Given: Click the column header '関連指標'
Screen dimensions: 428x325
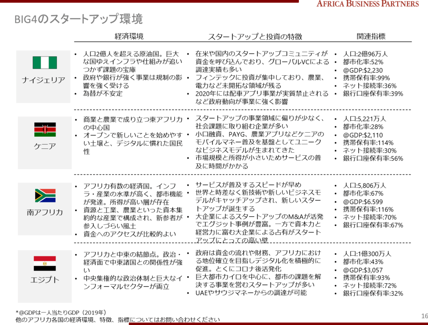Looking at the screenshot, I should (x=371, y=36).
